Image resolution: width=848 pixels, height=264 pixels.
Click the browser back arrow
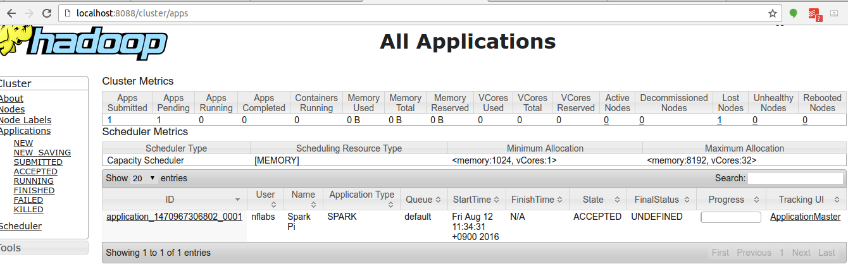pyautogui.click(x=11, y=13)
